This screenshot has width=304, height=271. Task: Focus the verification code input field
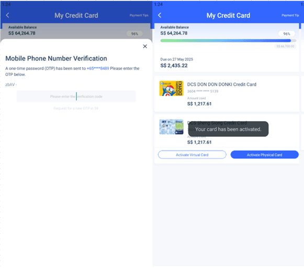click(x=76, y=96)
